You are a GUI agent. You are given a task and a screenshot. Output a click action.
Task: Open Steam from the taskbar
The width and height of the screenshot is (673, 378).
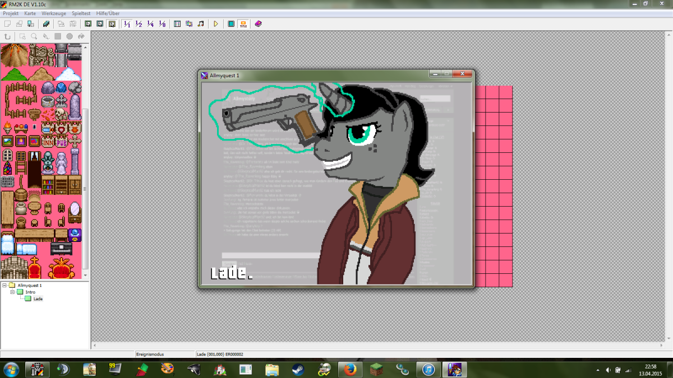[x=297, y=370]
